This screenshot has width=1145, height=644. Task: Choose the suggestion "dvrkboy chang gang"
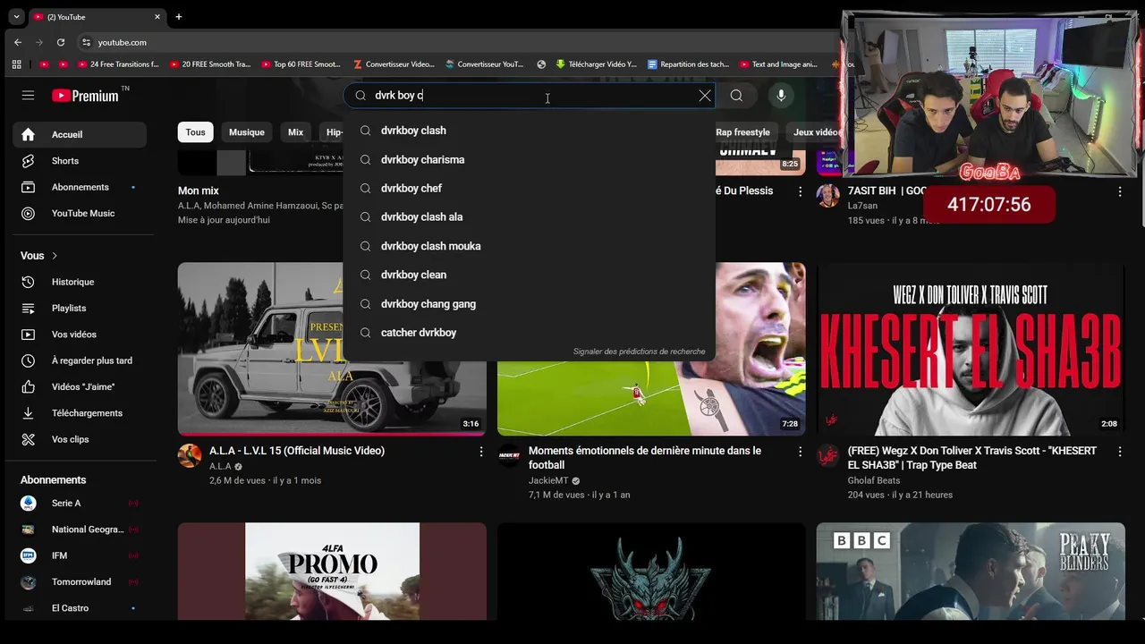click(x=529, y=304)
